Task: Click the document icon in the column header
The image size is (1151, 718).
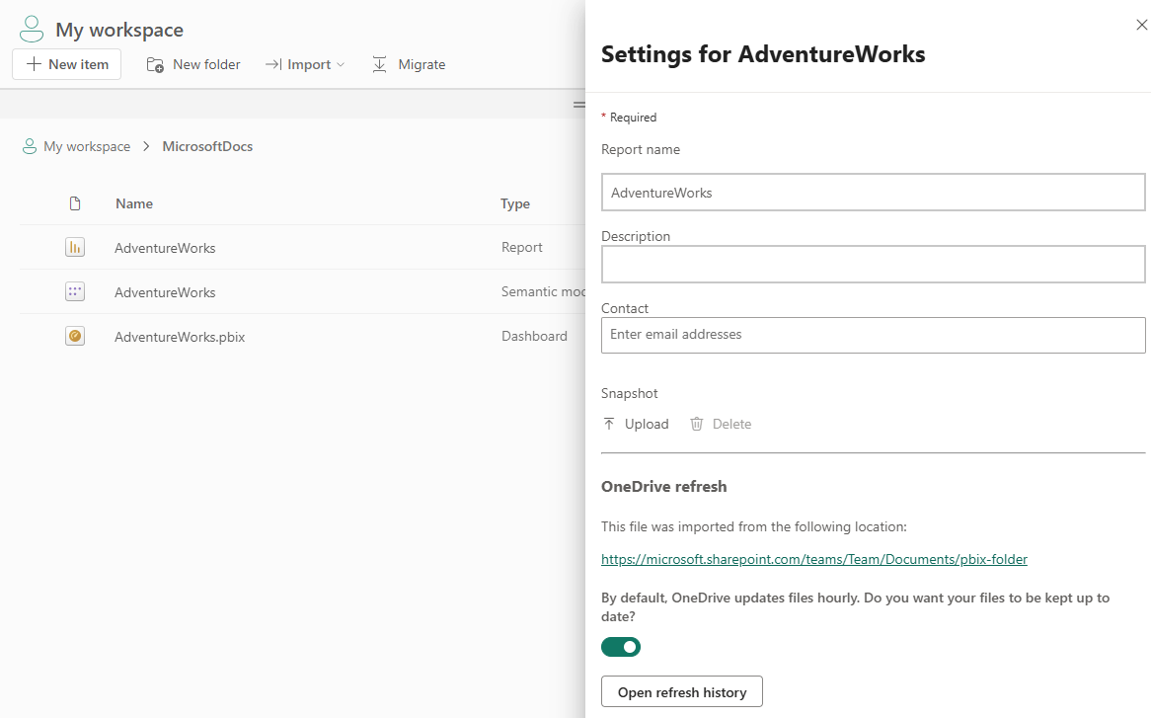Action: coord(75,202)
